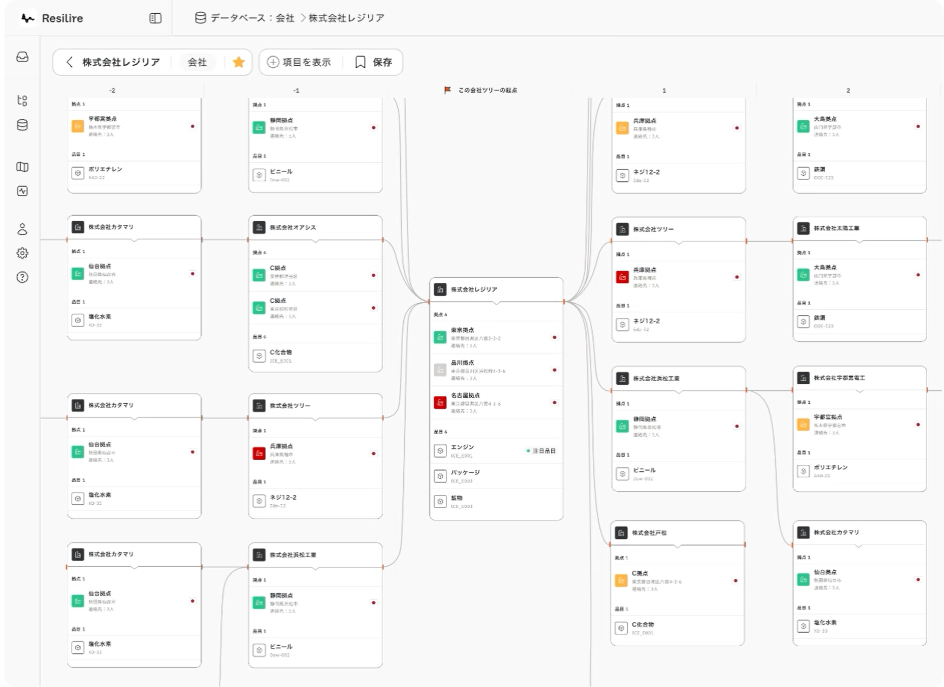
Task: Click the 項目を表示 button
Action: tap(299, 62)
